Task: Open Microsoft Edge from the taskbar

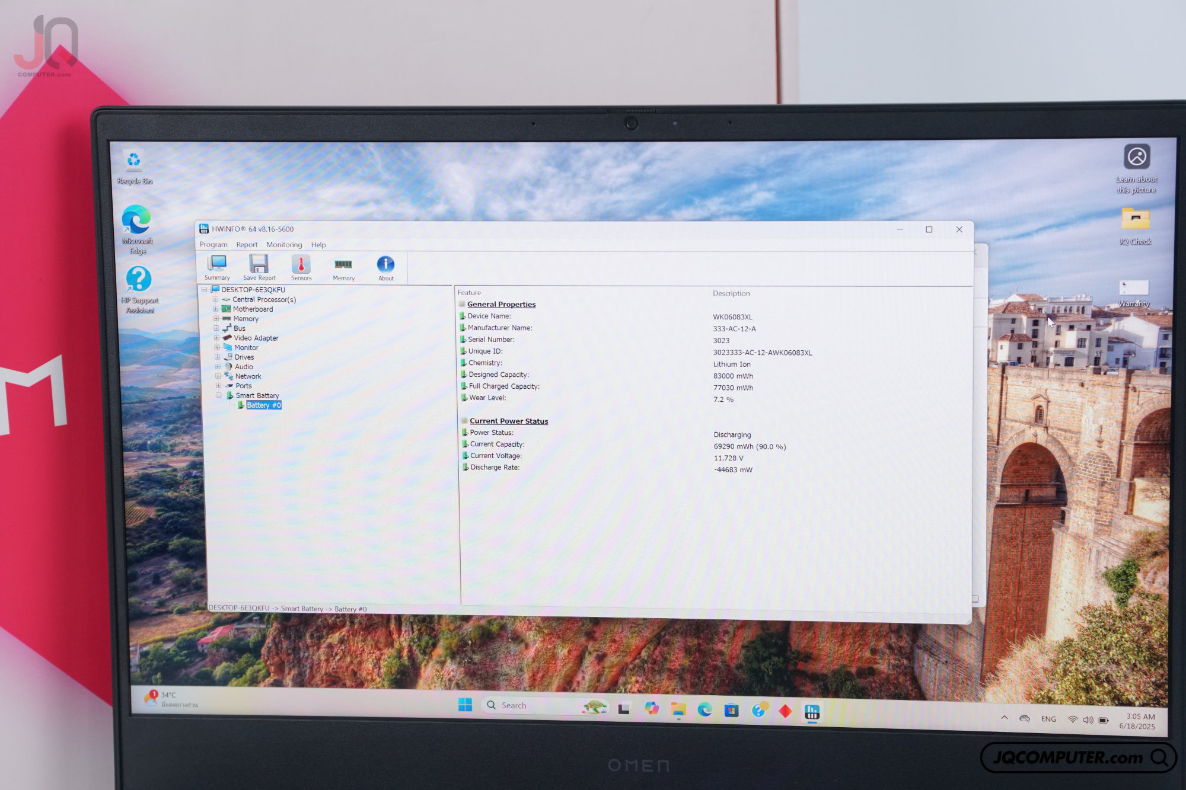Action: [x=704, y=710]
